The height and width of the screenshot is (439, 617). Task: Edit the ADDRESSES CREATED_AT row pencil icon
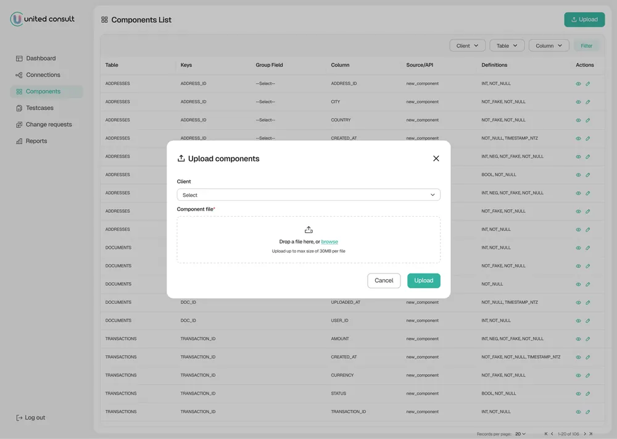[x=587, y=138]
